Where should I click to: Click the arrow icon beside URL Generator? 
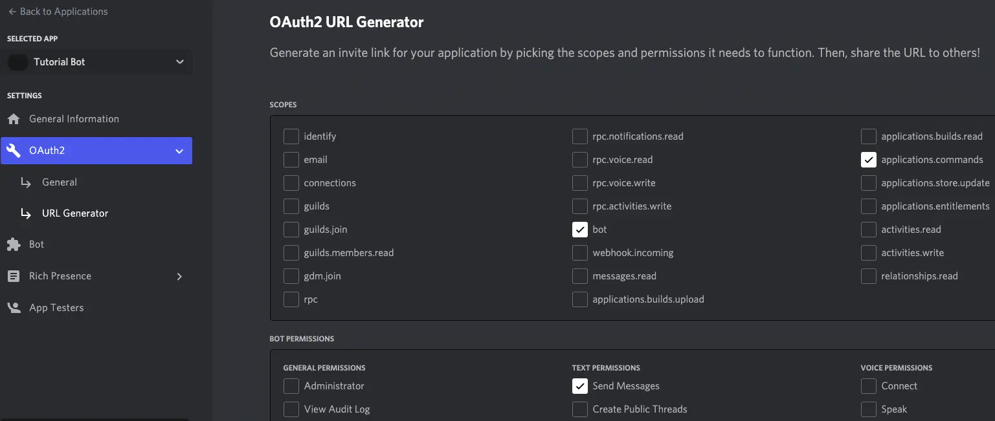click(x=26, y=213)
